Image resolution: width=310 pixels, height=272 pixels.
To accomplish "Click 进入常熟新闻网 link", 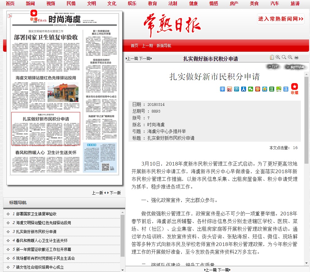I will pos(281,19).
